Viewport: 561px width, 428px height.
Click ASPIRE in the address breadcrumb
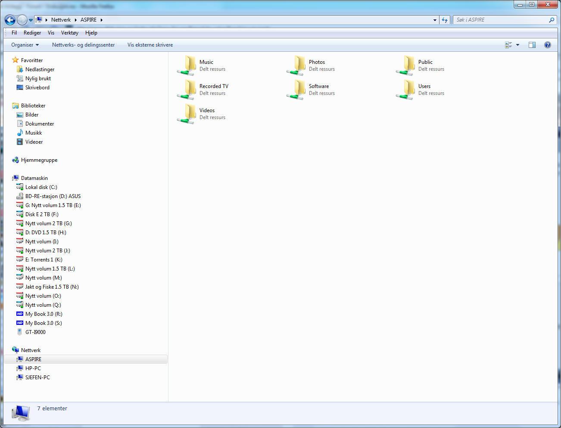tap(88, 20)
